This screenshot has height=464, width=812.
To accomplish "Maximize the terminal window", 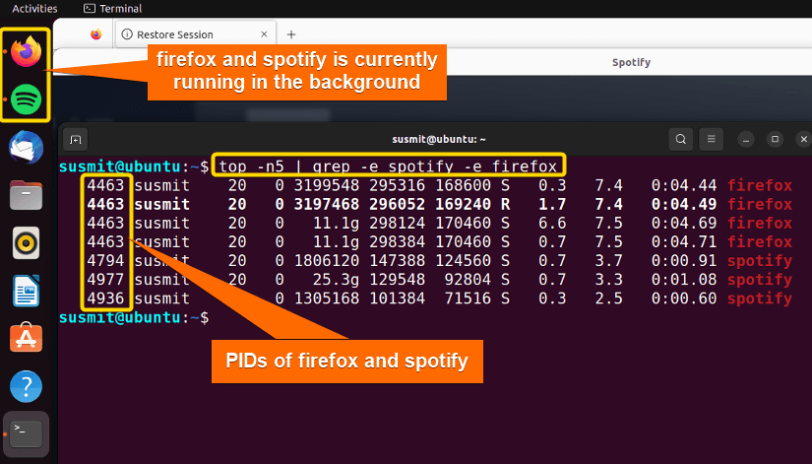I will [775, 139].
